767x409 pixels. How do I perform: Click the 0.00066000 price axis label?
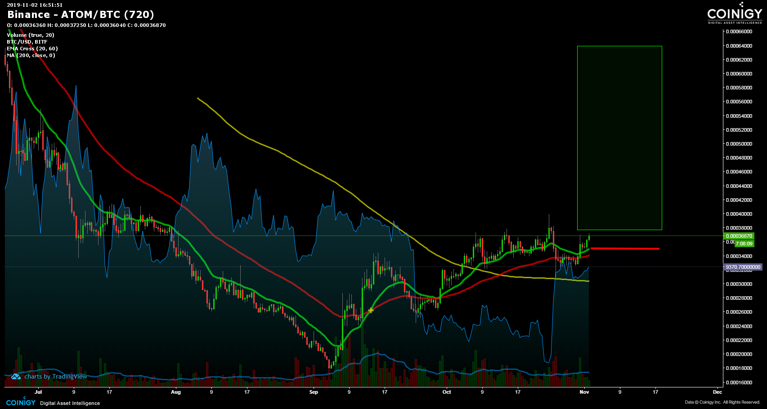coord(739,31)
